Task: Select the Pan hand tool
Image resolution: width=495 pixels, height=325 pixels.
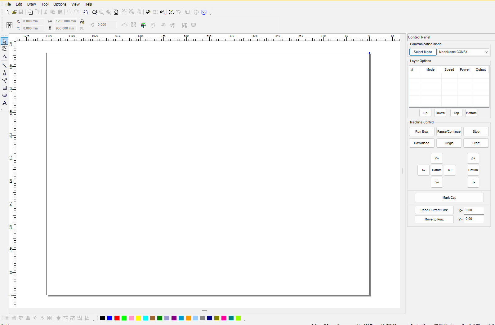Action: [x=86, y=12]
